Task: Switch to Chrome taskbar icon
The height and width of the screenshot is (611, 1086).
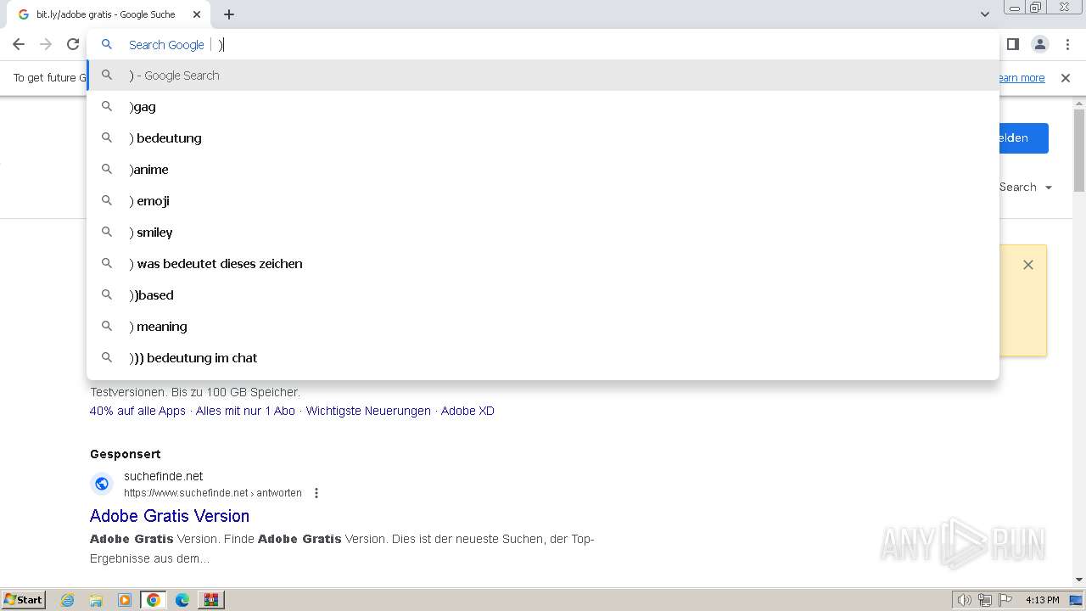Action: [x=154, y=600]
